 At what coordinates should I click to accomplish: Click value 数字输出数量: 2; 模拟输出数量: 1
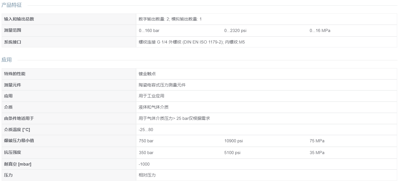point(170,19)
